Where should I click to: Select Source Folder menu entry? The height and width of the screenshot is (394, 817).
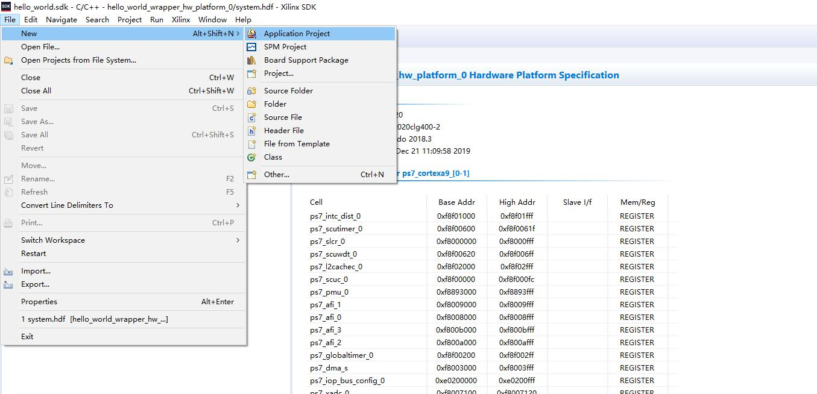[320, 91]
